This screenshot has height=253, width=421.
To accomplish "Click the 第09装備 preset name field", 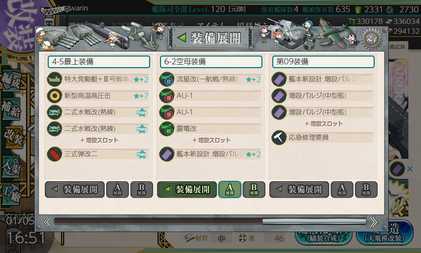I will (323, 62).
